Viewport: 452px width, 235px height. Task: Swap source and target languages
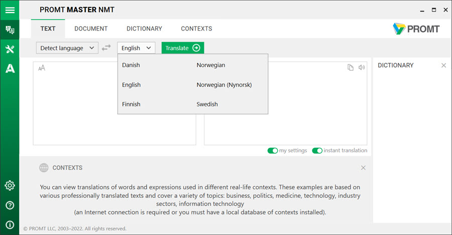pyautogui.click(x=106, y=48)
